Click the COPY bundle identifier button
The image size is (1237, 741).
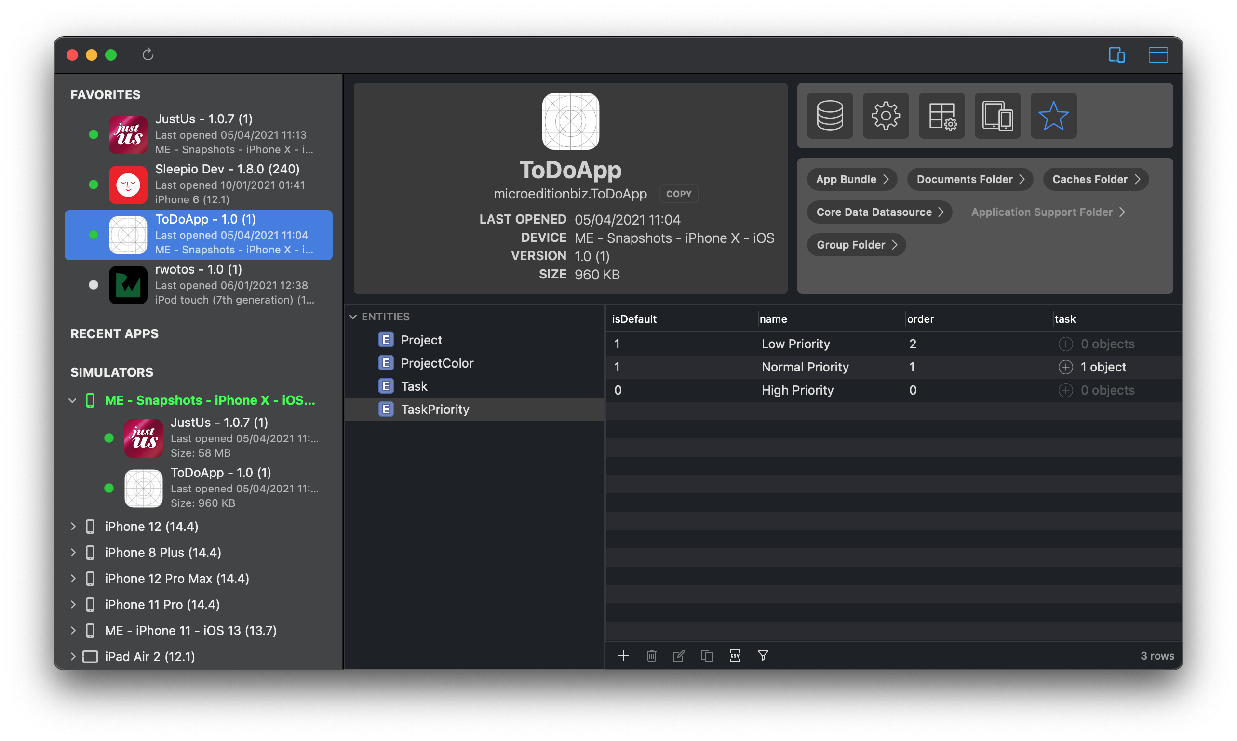pyautogui.click(x=678, y=194)
